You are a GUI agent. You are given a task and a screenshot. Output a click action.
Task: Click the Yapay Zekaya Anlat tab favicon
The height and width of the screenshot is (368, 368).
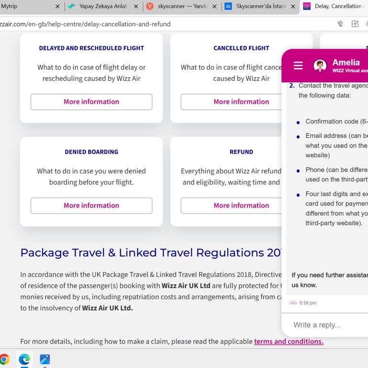tap(71, 6)
